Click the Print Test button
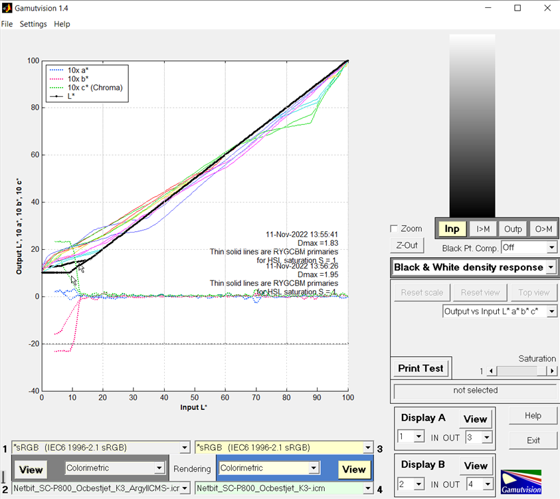The image size is (560, 499). pos(420,368)
